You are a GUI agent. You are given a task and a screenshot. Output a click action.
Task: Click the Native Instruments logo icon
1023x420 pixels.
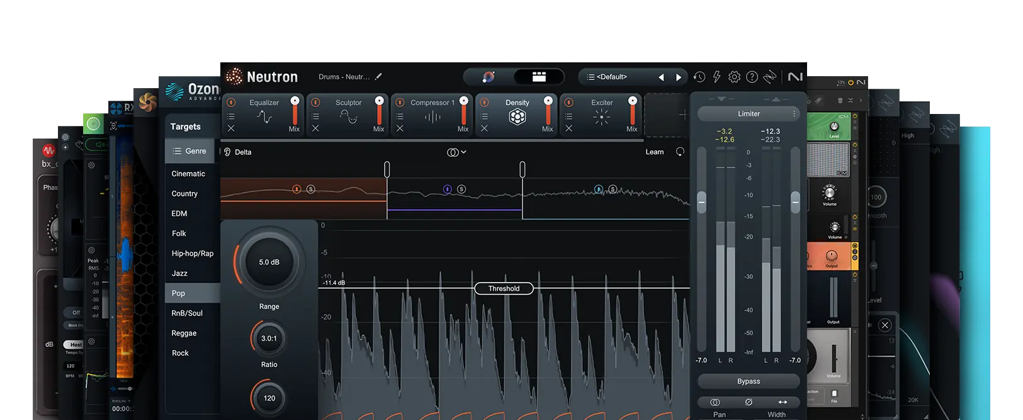[x=795, y=77]
